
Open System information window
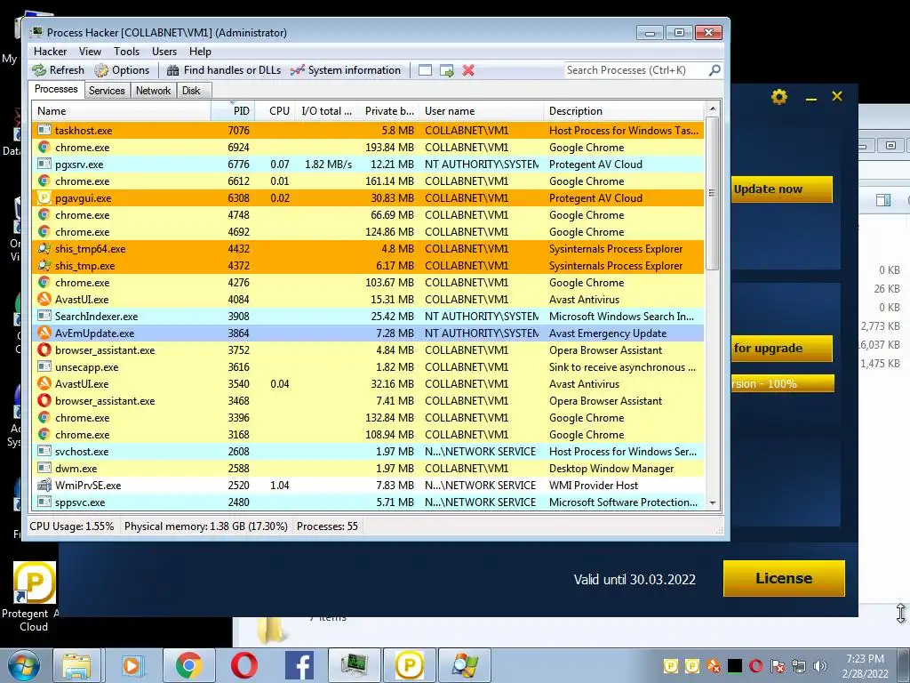coord(346,70)
